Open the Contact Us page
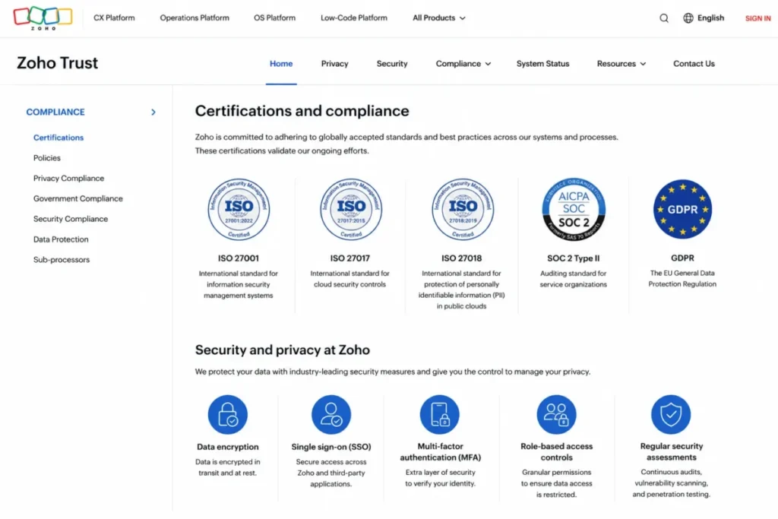Image resolution: width=778 pixels, height=519 pixels. click(x=694, y=64)
